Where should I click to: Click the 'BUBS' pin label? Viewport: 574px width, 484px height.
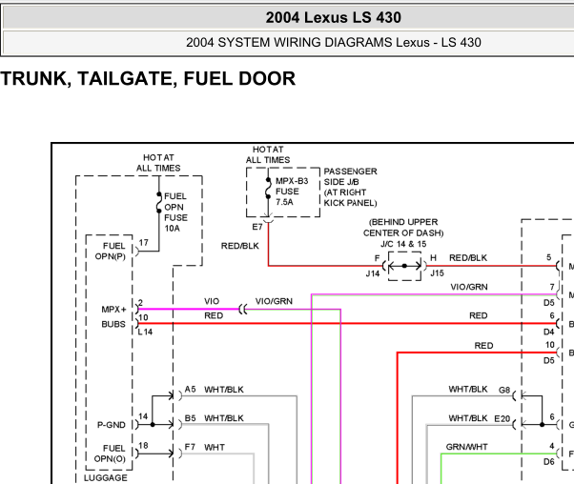[113, 324]
